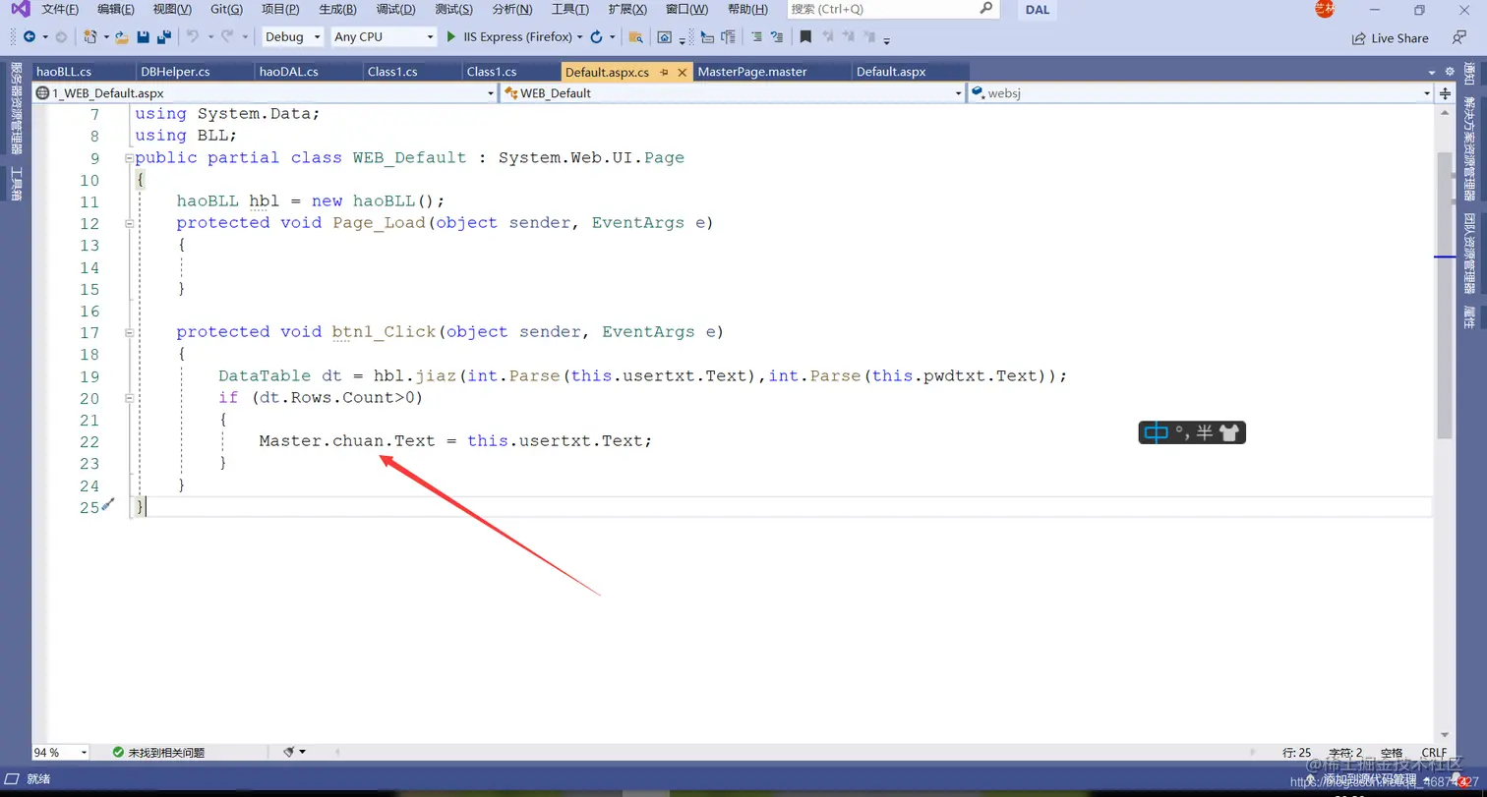Click the DAL solution name button
Viewport: 1487px width, 797px height.
pos(1037,10)
